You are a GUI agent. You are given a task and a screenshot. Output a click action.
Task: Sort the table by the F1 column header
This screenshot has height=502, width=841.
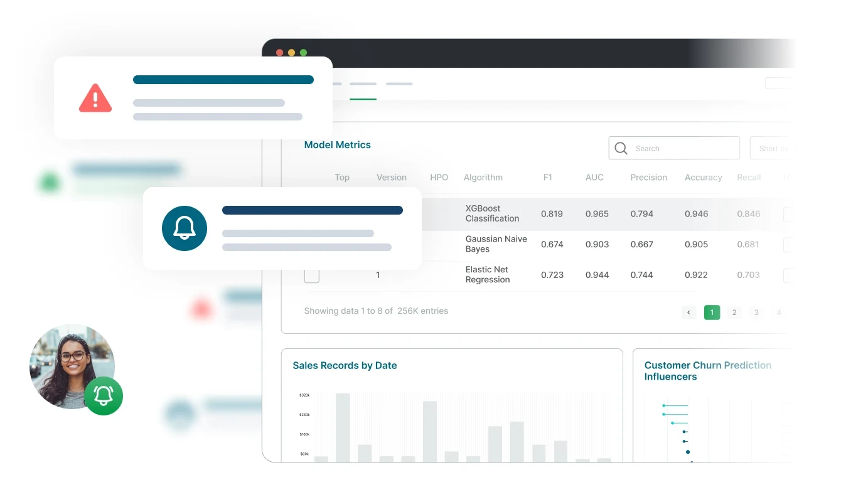547,177
